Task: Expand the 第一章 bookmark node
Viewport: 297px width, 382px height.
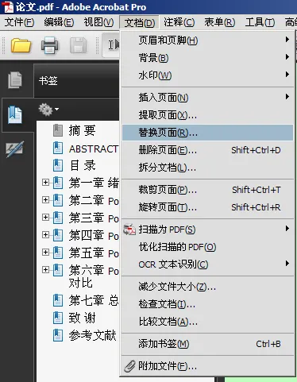Action: point(45,183)
